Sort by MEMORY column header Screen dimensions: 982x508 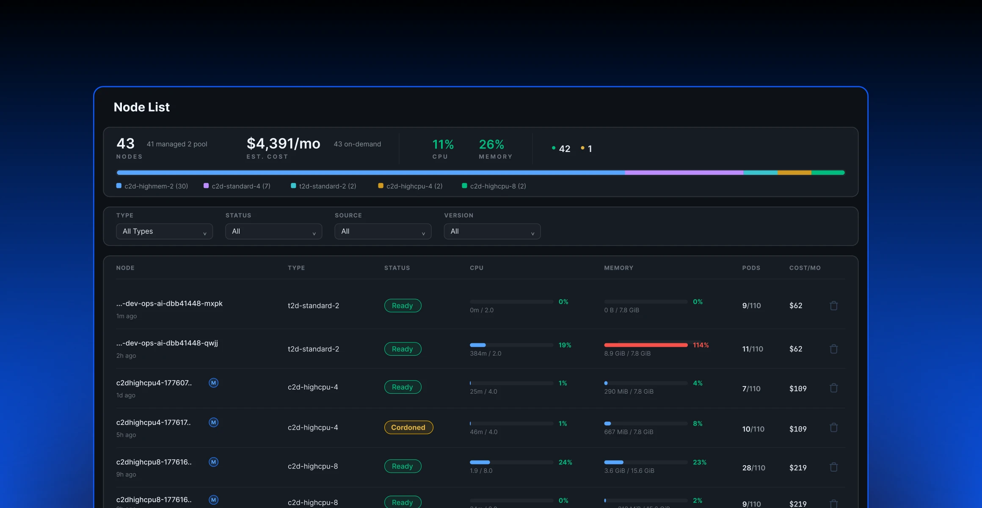(619, 268)
